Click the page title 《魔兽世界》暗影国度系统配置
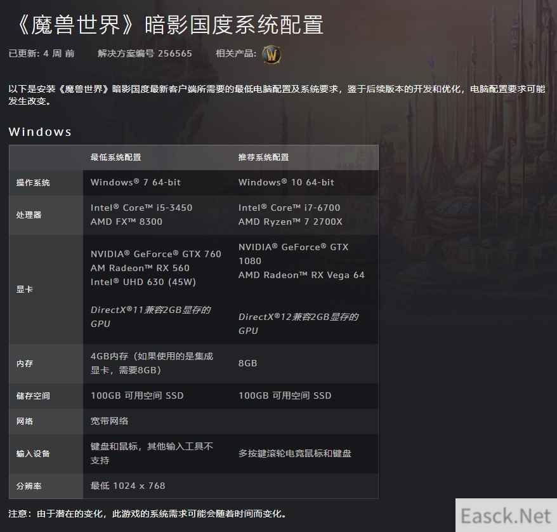The image size is (557, 532). tap(169, 25)
